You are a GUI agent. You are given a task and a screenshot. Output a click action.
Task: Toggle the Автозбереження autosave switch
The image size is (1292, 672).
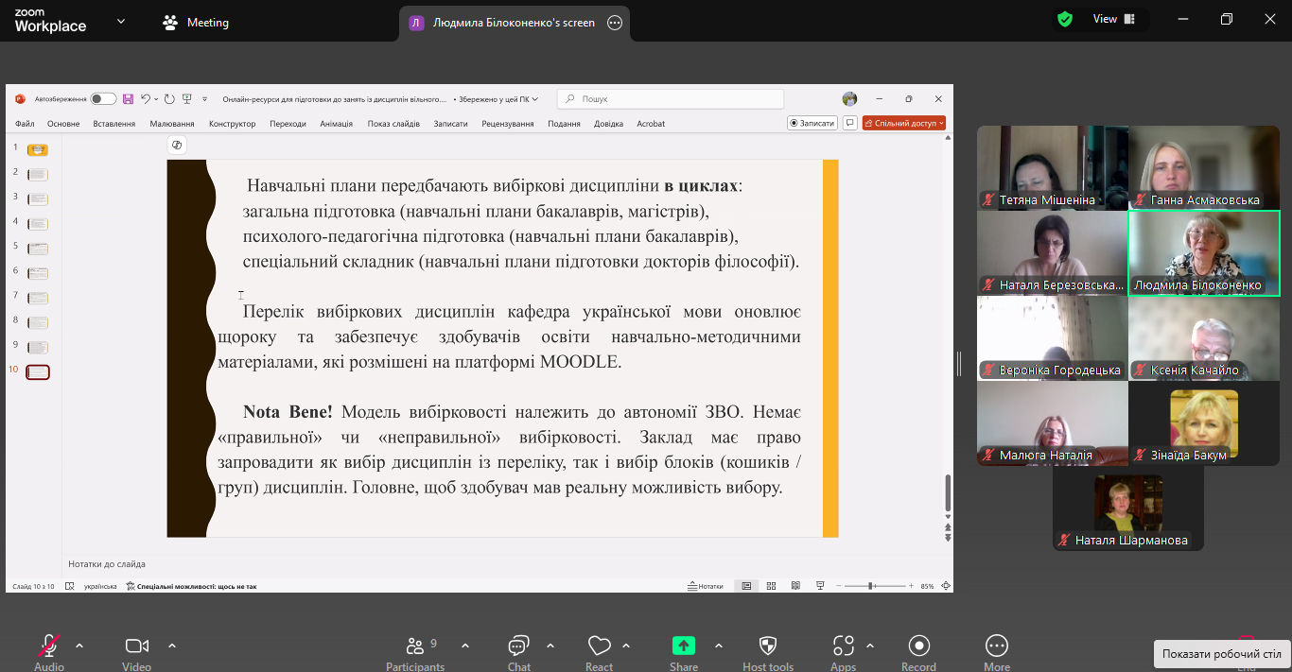[x=103, y=99]
